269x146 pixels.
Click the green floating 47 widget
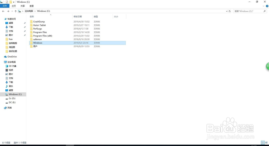tap(267, 66)
